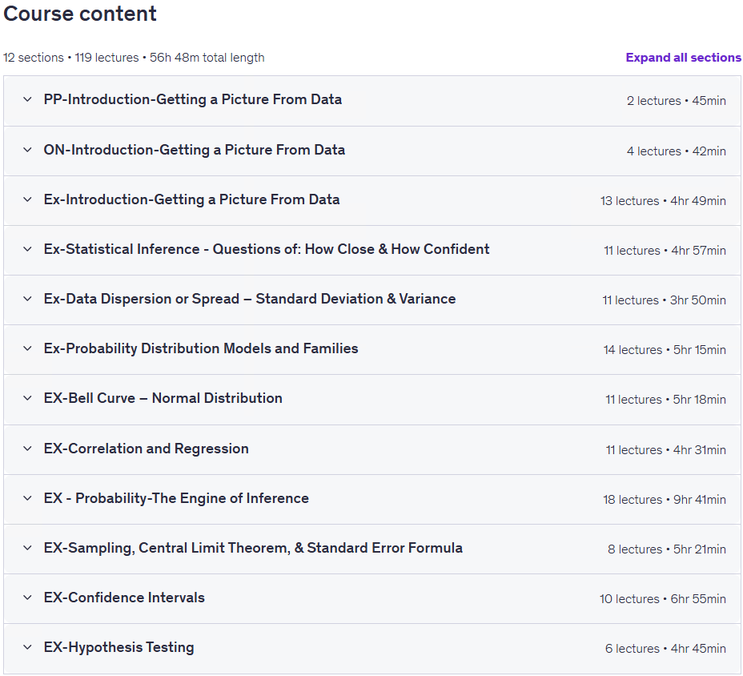The image size is (743, 676).
Task: Toggle the EX-Bell Curve section chevron
Action: pos(27,398)
